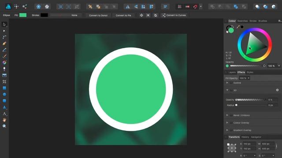
Task: Select the Fill (gradient) tool
Action: pyautogui.click(x=4, y=62)
